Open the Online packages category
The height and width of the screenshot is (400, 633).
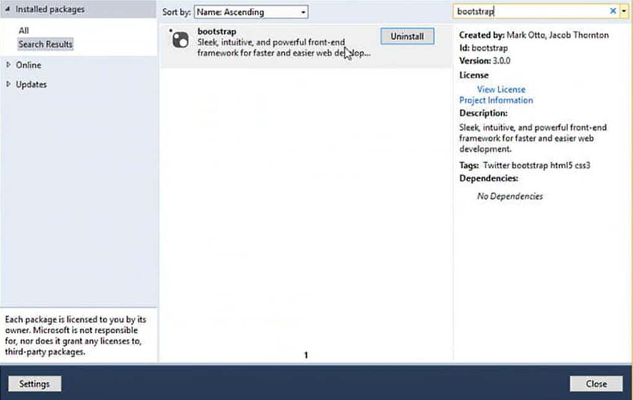[x=28, y=65]
